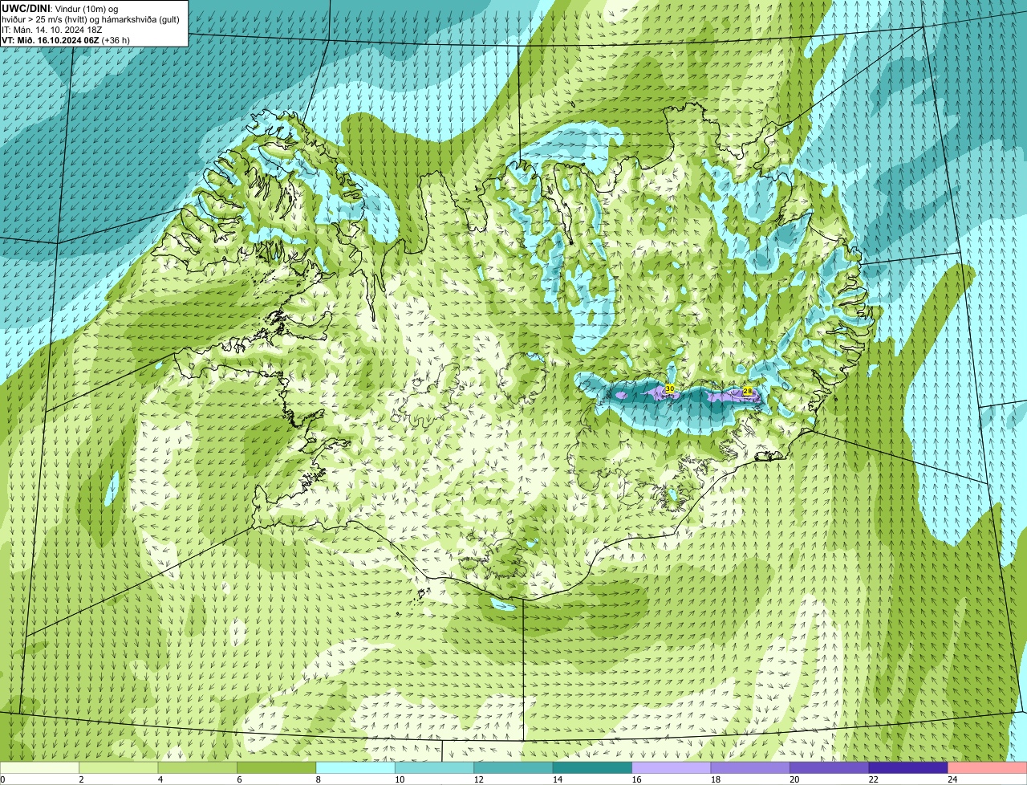Click the legend tick label "6"
1027x785 pixels.
239,779
